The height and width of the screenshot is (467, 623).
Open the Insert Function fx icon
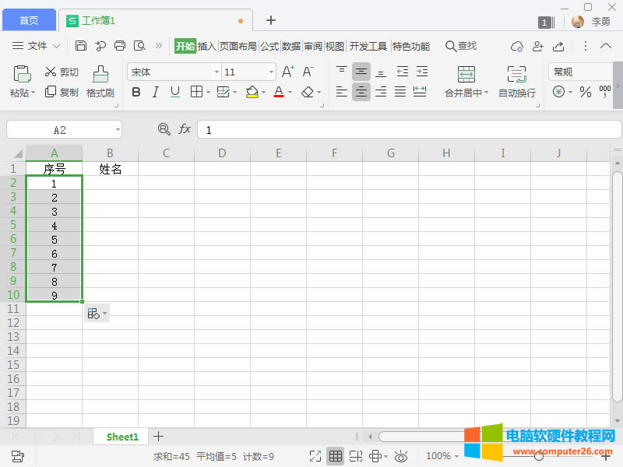pos(185,129)
